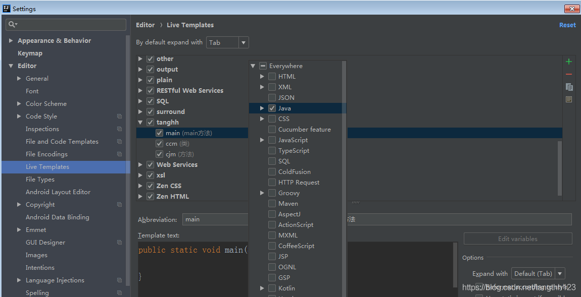Expand the Appearance & Behavior section
The height and width of the screenshot is (297, 581).
coord(11,41)
